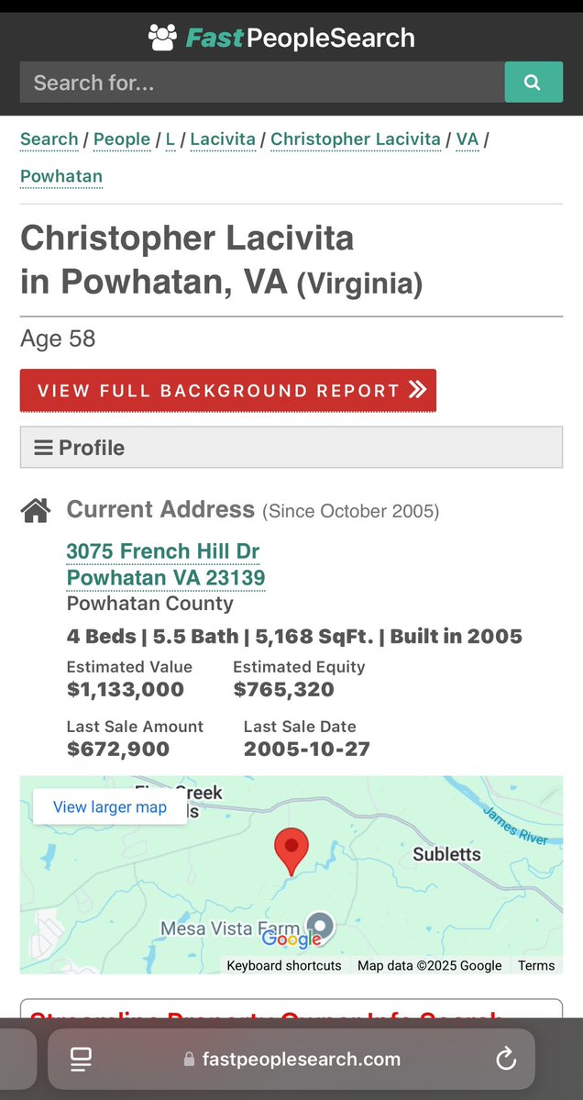Viewport: 583px width, 1100px height.
Task: Click the Current Address house icon
Action: [x=36, y=510]
